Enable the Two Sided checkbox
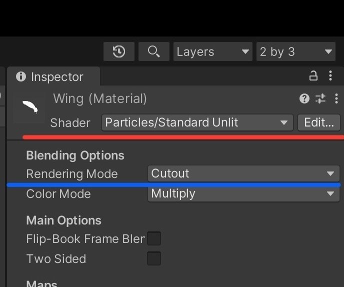 click(154, 258)
